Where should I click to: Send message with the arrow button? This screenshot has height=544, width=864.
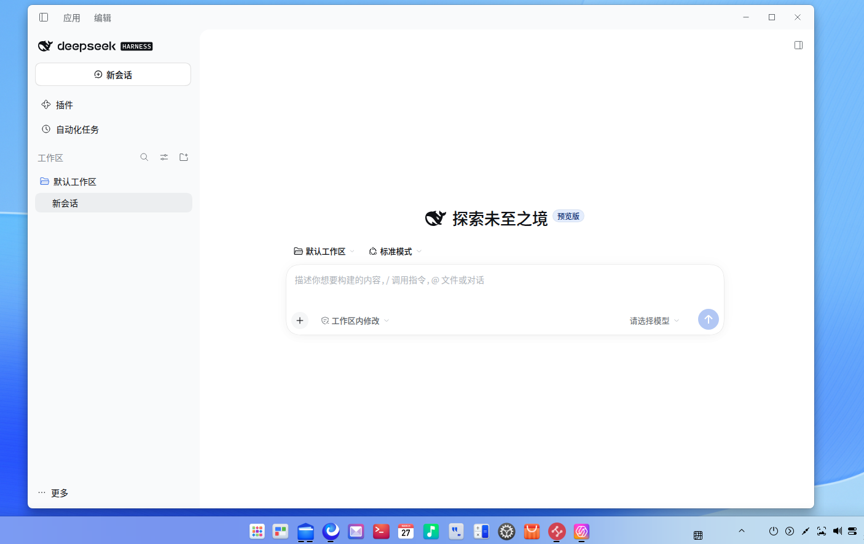[708, 319]
